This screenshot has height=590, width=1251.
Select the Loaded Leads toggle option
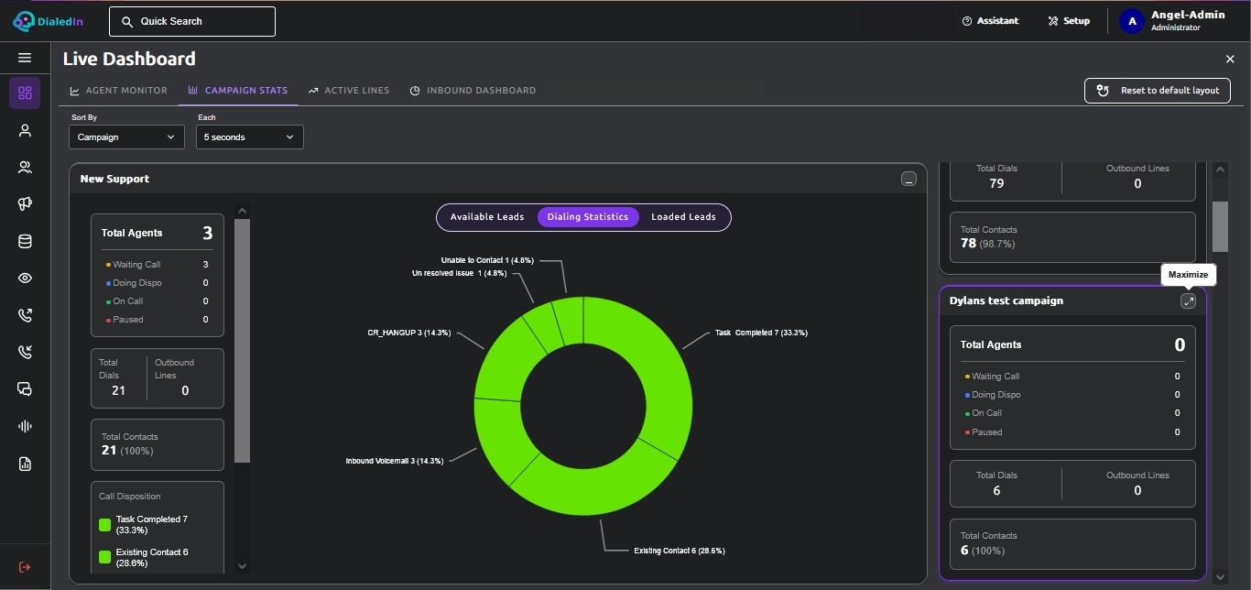click(x=683, y=217)
